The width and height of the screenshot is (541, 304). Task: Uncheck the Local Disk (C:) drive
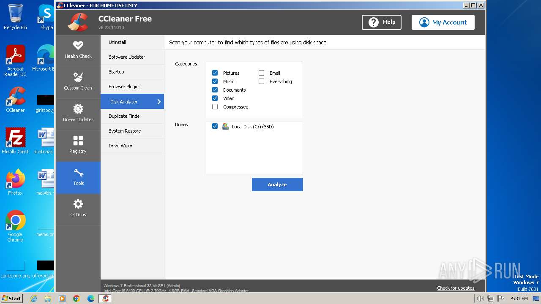pyautogui.click(x=215, y=126)
